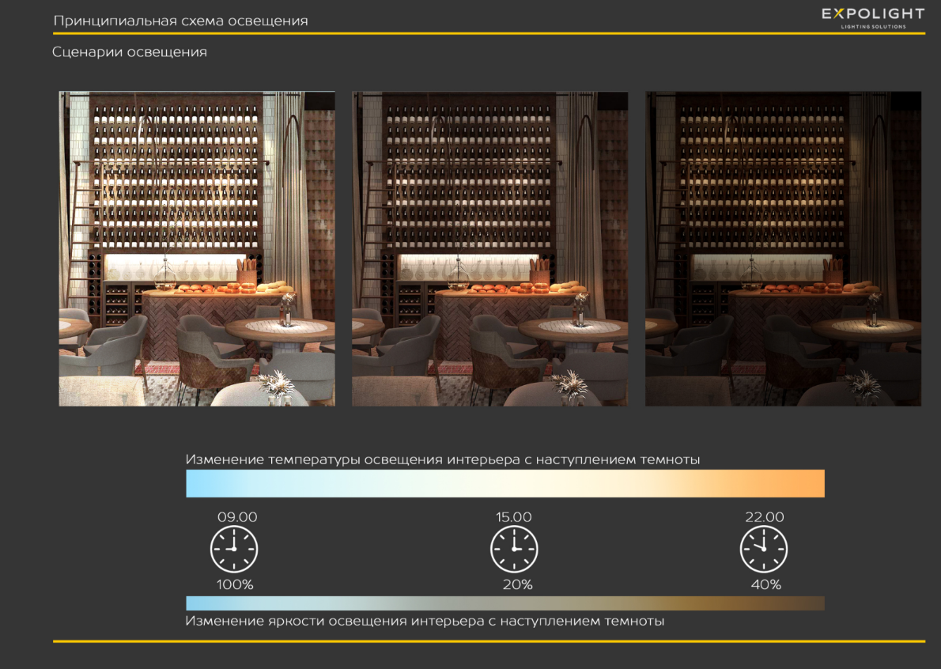
Task: Click the 100% brightness value
Action: coord(235,585)
